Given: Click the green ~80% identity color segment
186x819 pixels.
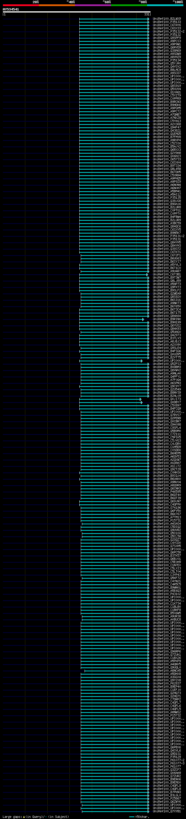Looking at the screenshot, I should 129,5.
